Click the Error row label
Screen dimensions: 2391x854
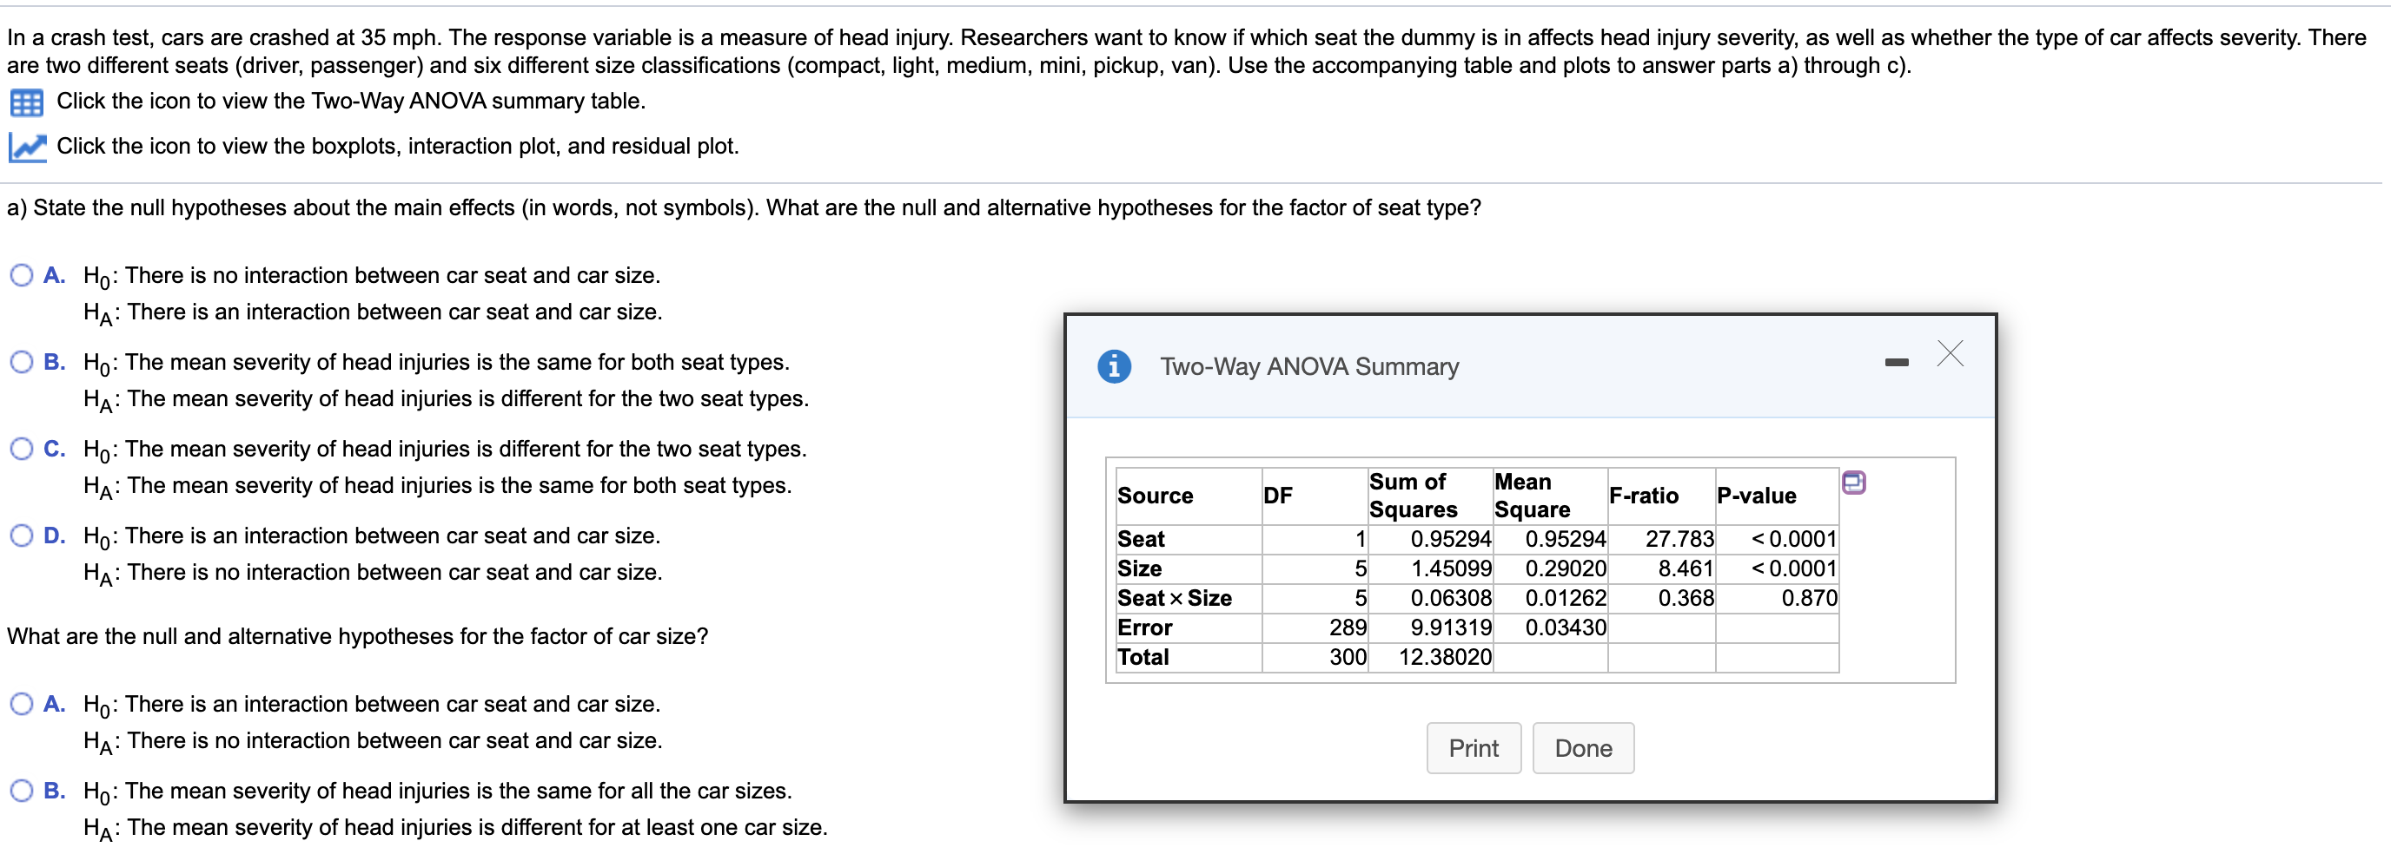click(x=1144, y=628)
